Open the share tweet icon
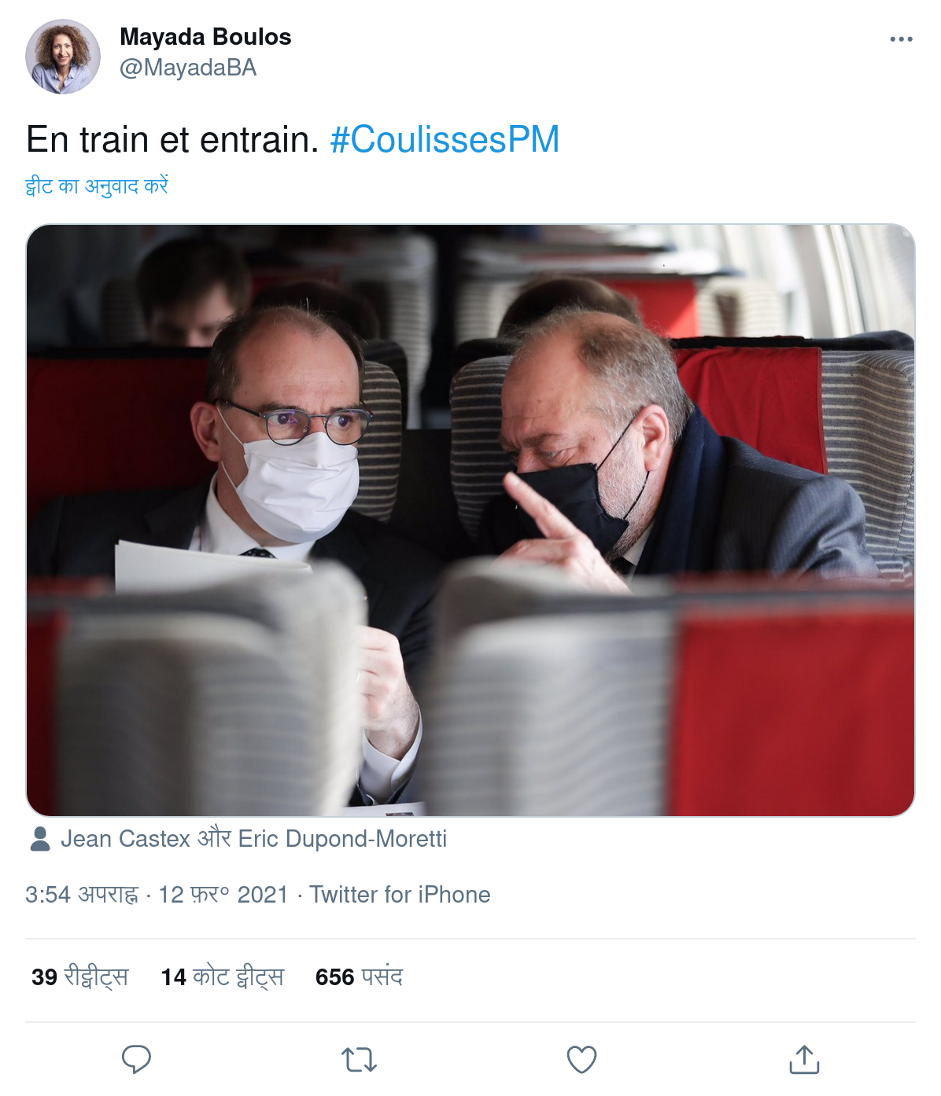 coord(804,1059)
